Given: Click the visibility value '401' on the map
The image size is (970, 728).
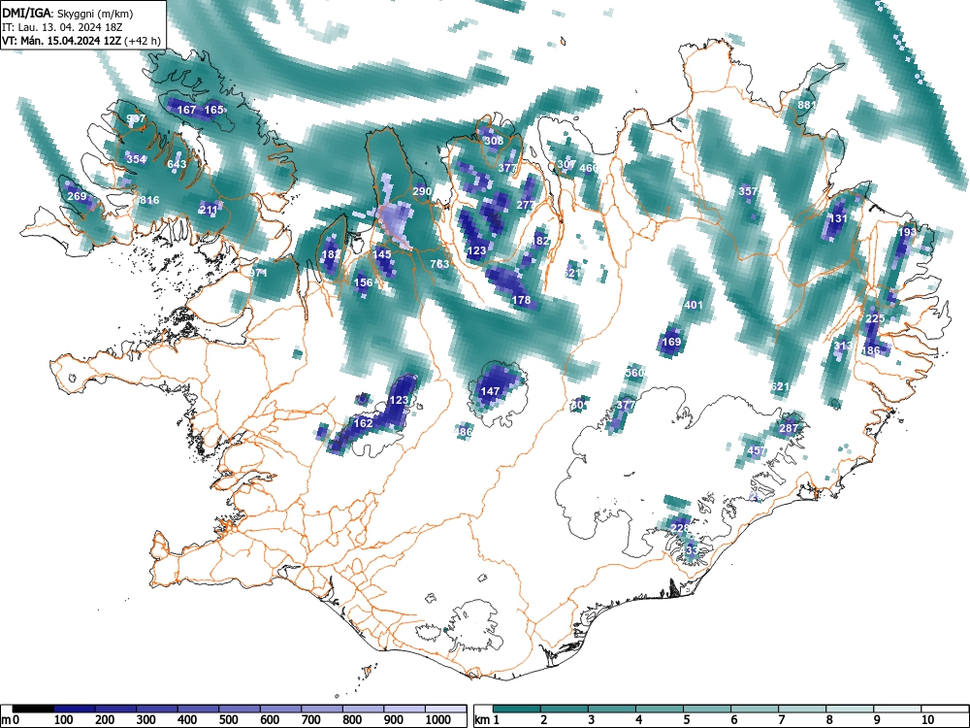Looking at the screenshot, I should [694, 305].
